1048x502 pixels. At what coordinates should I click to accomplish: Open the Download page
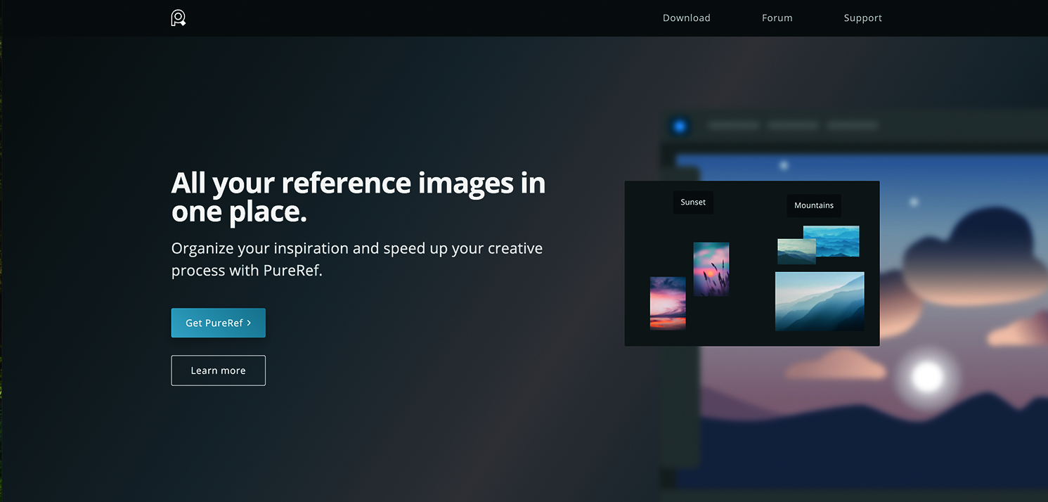point(686,18)
